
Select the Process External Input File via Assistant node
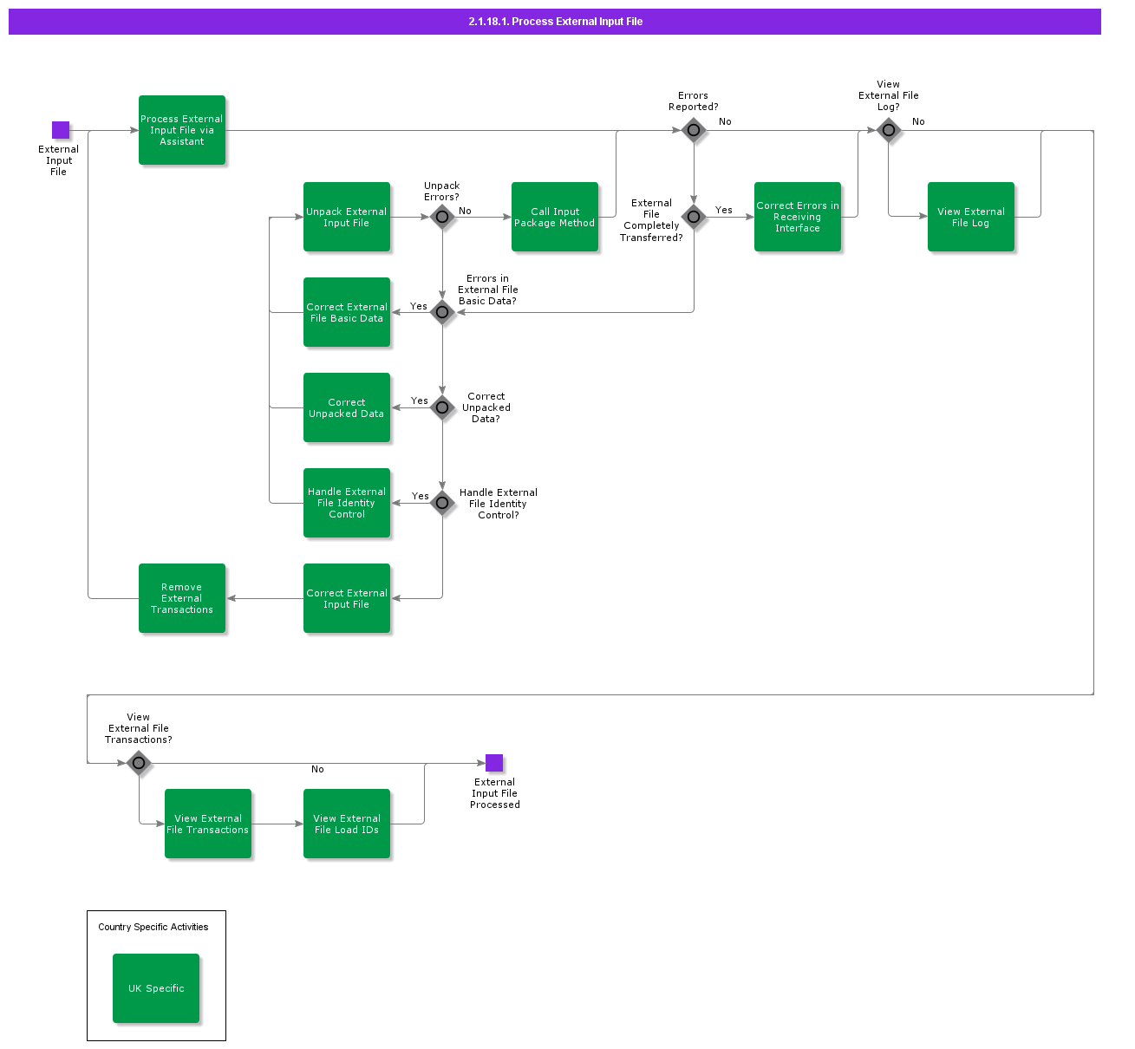[181, 129]
